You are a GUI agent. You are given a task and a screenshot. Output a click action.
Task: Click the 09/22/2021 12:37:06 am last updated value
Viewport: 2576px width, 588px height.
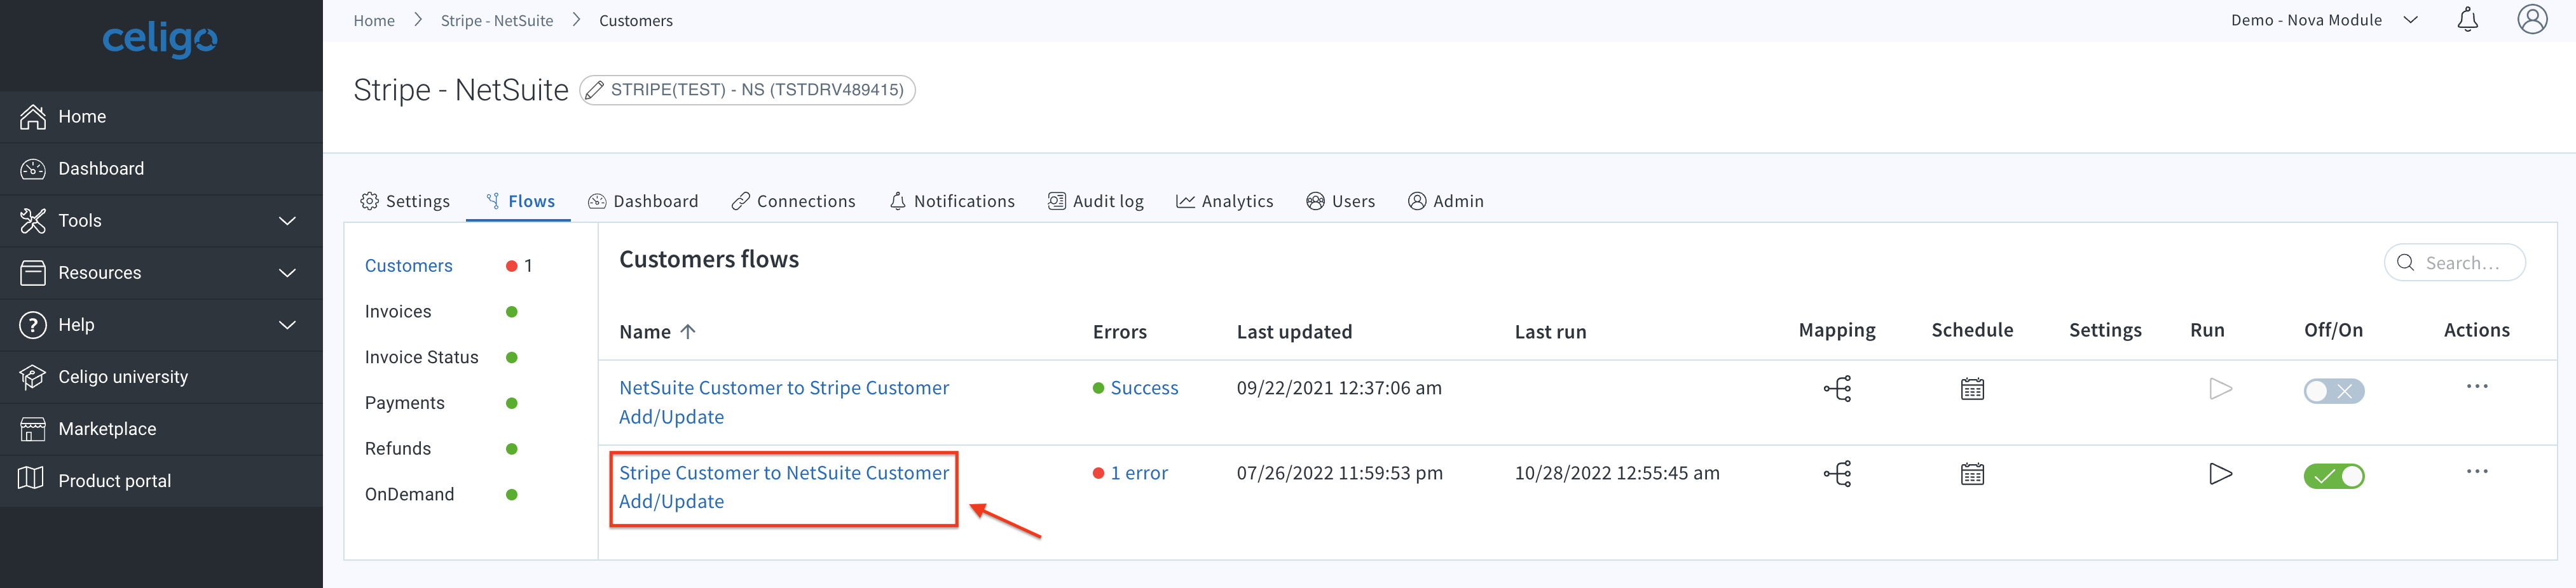point(1339,389)
